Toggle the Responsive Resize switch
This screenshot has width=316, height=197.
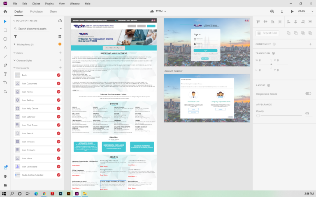308,94
